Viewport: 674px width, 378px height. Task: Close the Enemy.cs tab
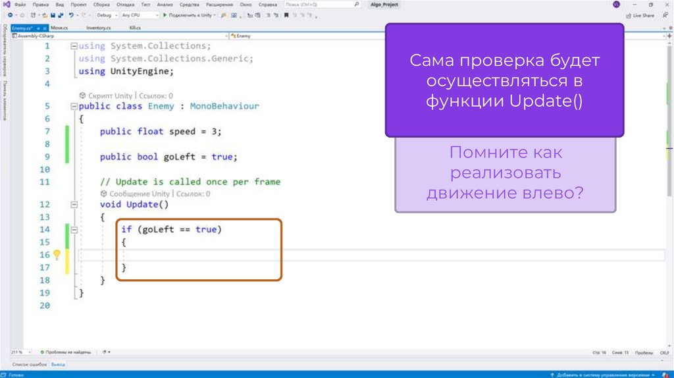(x=44, y=28)
